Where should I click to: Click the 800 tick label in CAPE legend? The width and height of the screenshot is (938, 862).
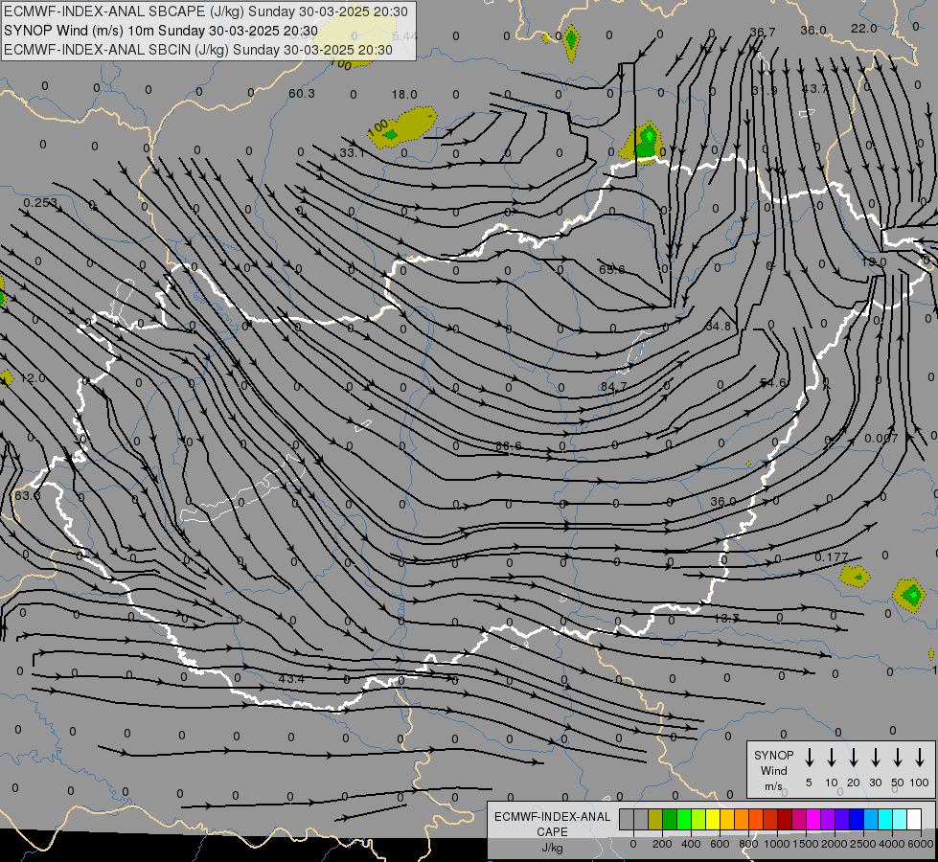coord(748,844)
